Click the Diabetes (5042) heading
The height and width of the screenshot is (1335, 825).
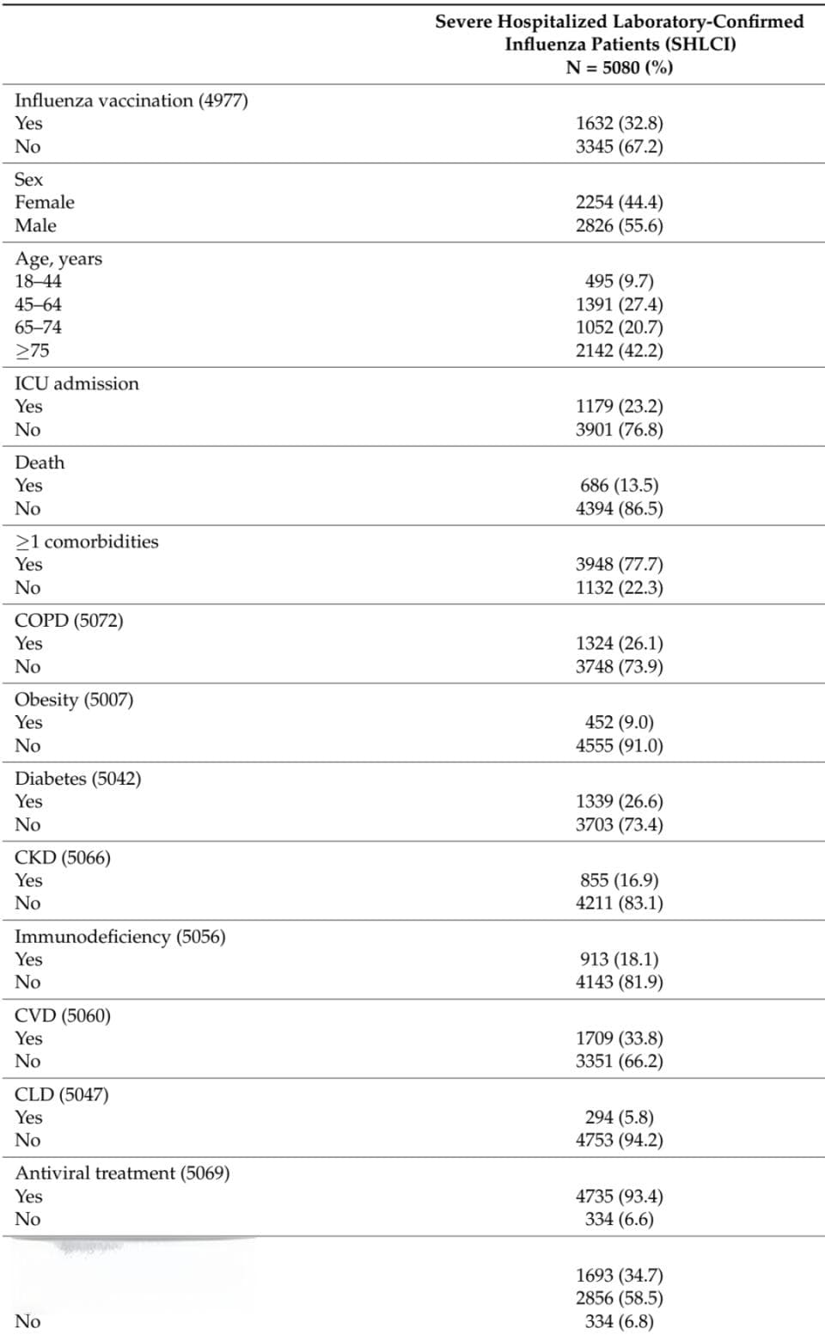[x=78, y=779]
